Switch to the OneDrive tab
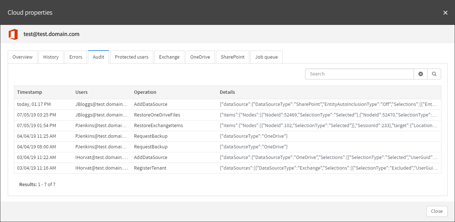 [x=200, y=57]
